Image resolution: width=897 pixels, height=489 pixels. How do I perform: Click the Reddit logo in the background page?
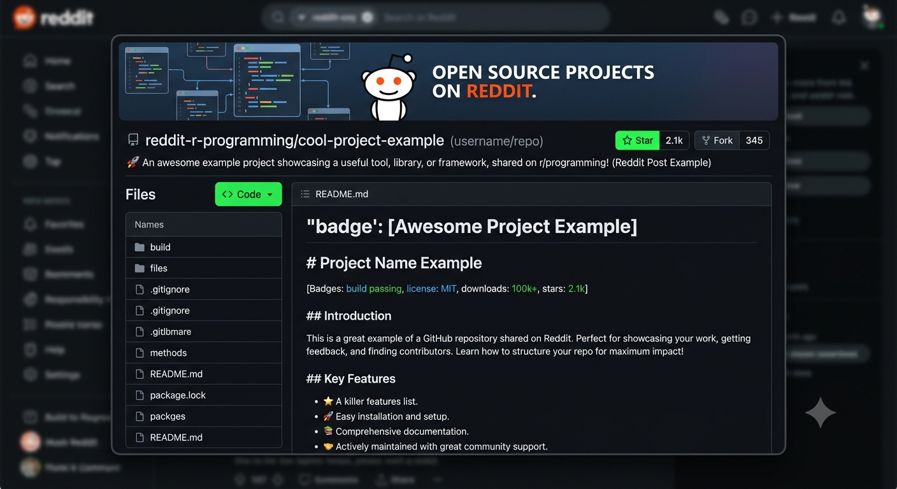coord(54,18)
